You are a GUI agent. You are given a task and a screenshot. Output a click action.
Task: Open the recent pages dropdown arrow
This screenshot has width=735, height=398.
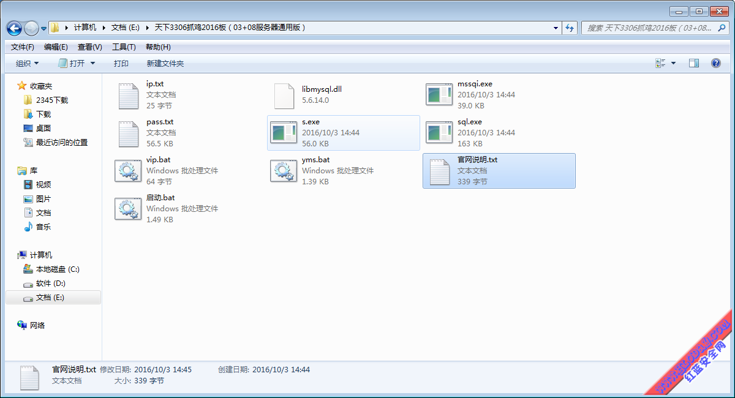click(x=44, y=28)
